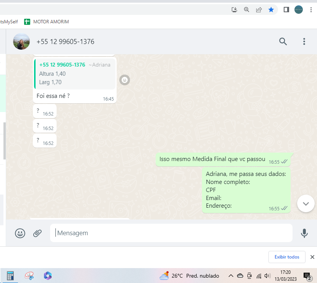Viewport: 317px width, 283px height.
Task: Click the sender name +55 12 99605-1376 in quote
Action: [62, 65]
